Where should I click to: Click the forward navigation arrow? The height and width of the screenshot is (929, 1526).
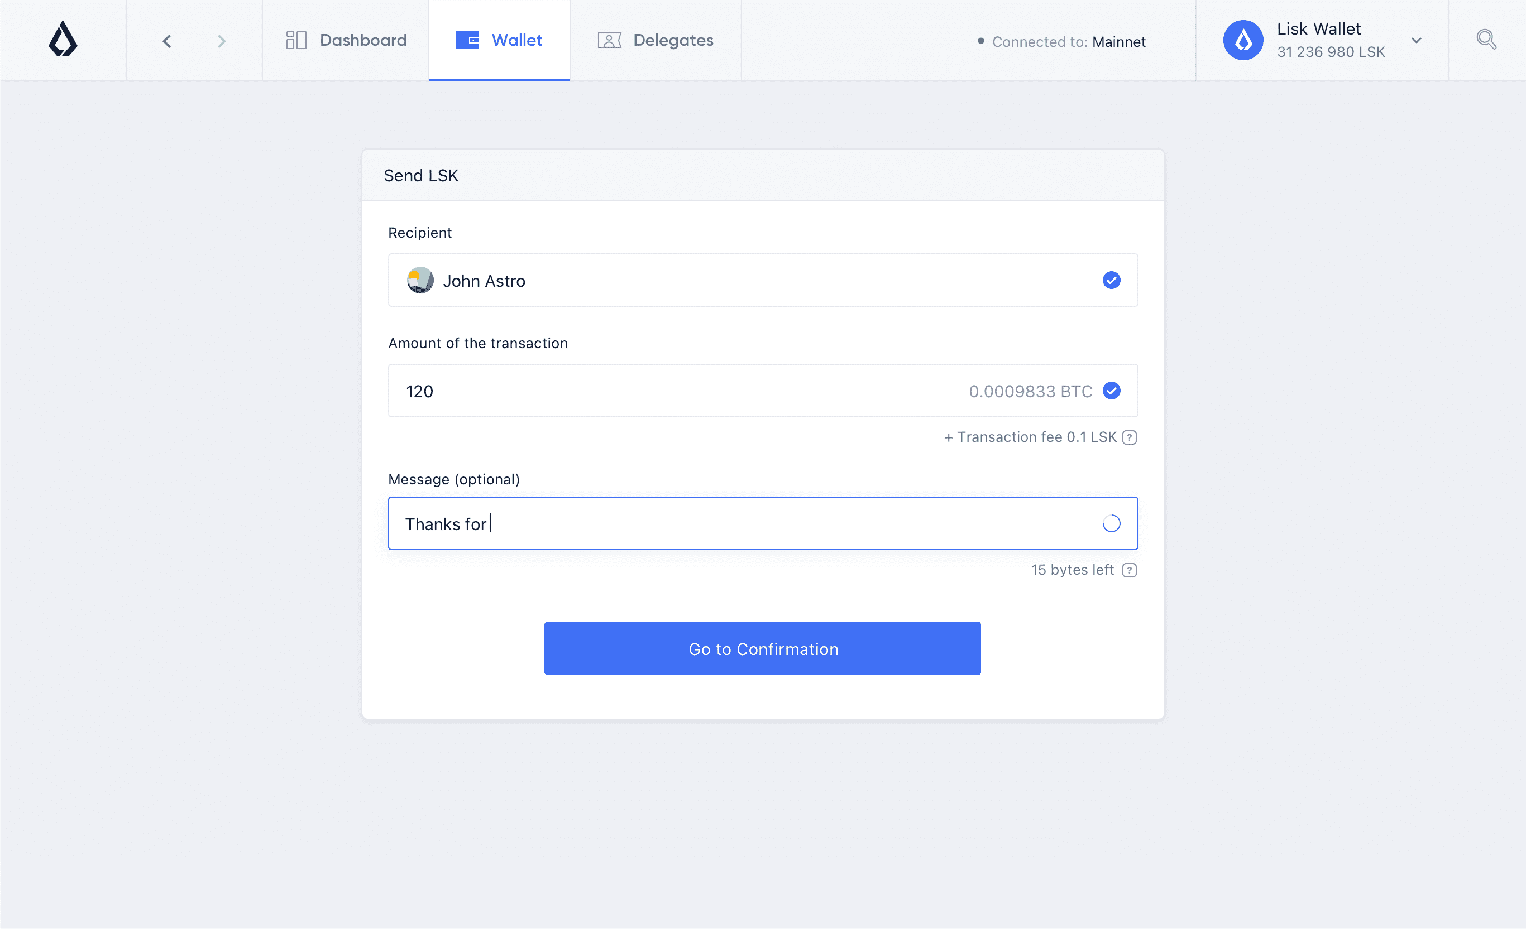[x=221, y=41]
